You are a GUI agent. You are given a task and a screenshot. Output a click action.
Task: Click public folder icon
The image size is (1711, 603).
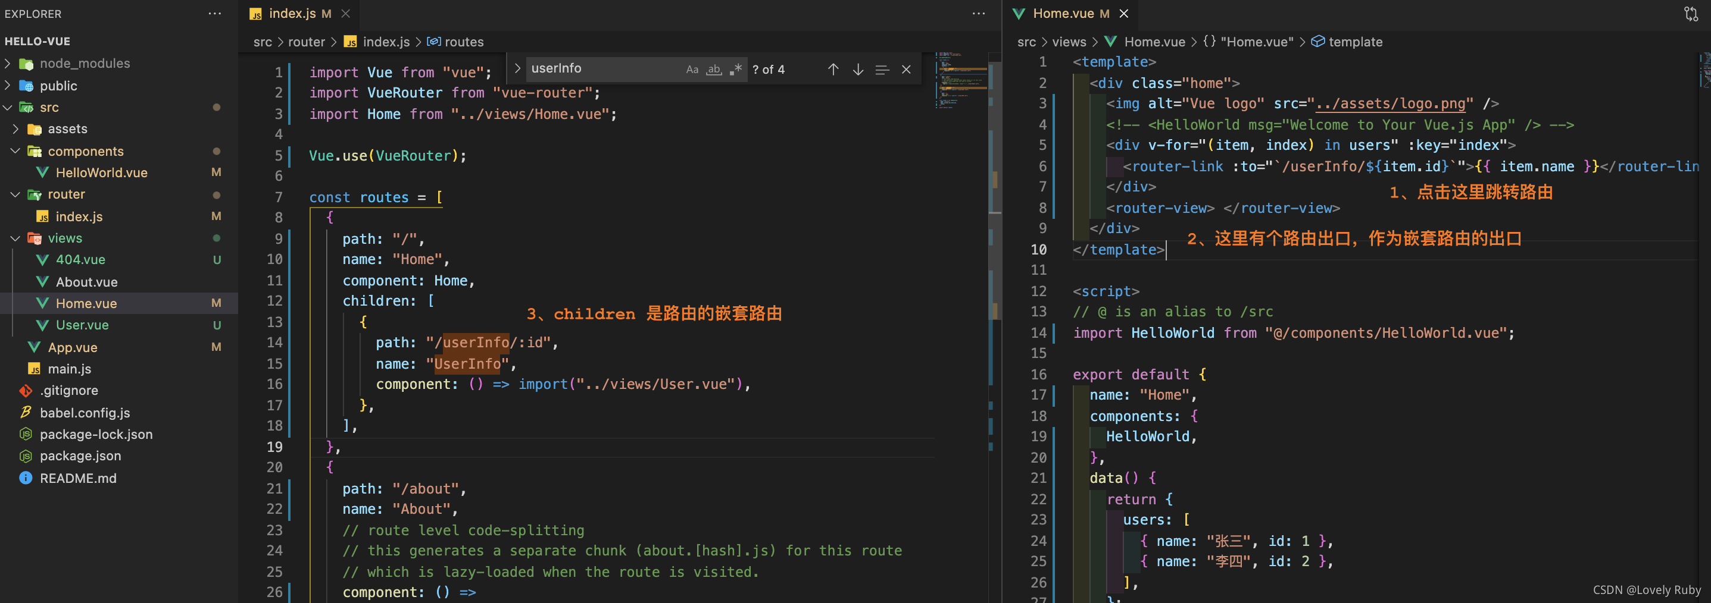click(x=26, y=86)
